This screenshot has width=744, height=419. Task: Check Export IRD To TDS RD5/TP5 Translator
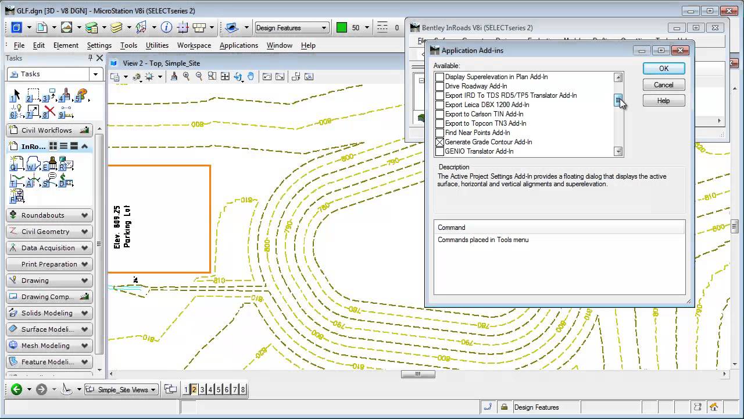pos(440,95)
